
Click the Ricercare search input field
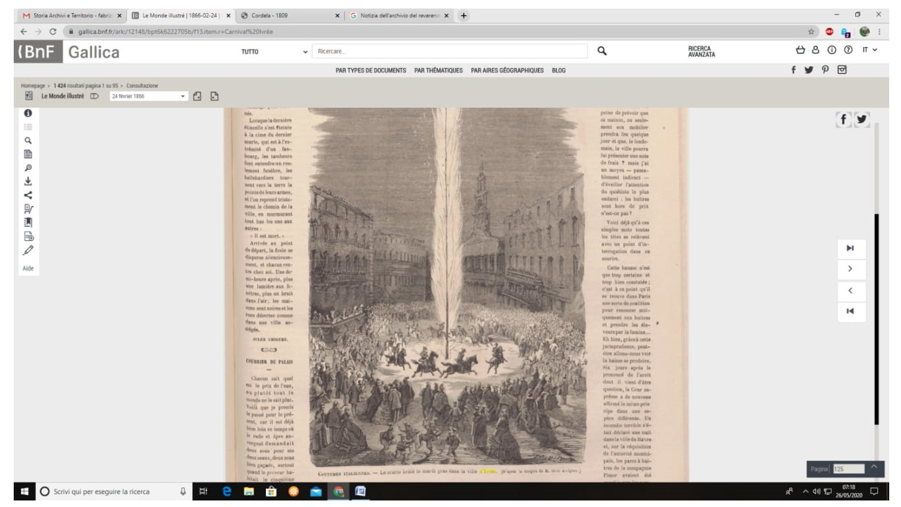451,52
